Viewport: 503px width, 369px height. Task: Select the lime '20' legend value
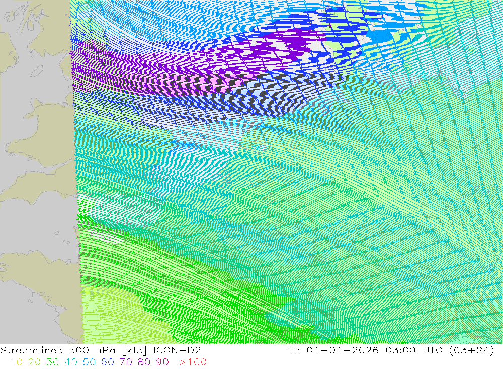[x=34, y=362]
